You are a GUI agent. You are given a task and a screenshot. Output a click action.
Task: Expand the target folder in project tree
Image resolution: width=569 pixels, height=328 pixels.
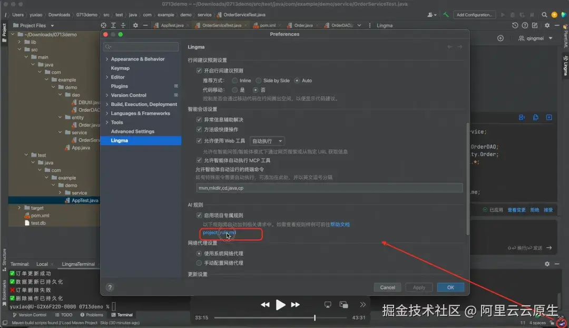(19, 208)
